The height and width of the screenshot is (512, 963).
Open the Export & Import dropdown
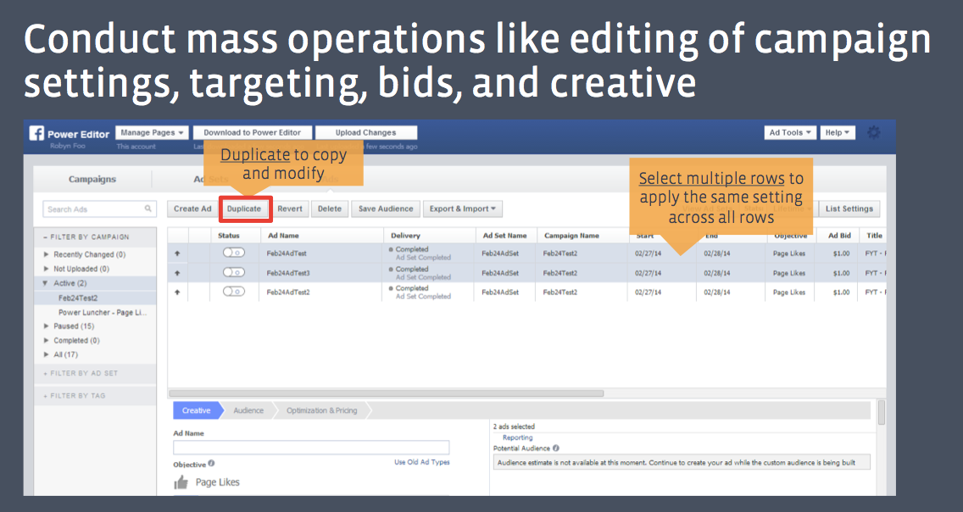coord(463,209)
